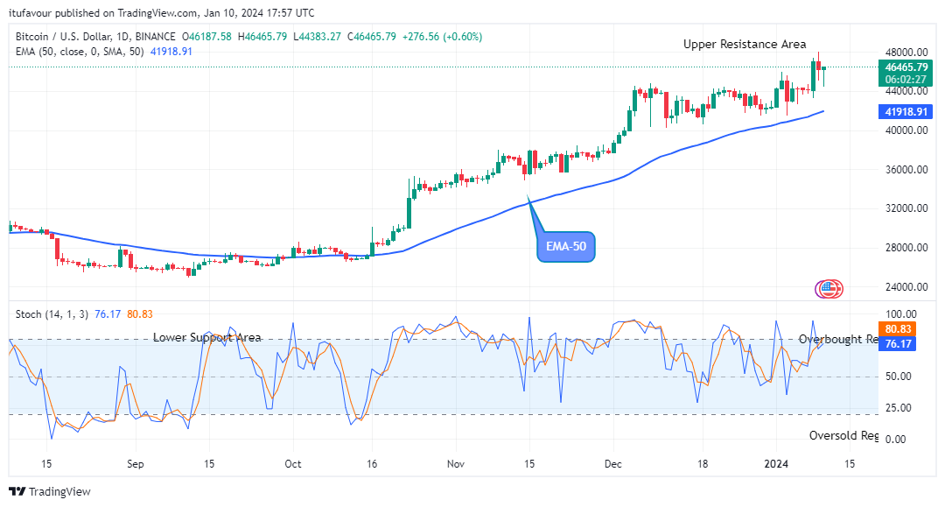Screen dimensions: 945x507
Task: Click the change value +276.56 (+0.60%)
Action: coord(442,37)
